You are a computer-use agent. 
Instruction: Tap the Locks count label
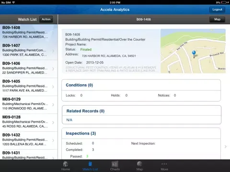tap(70, 96)
